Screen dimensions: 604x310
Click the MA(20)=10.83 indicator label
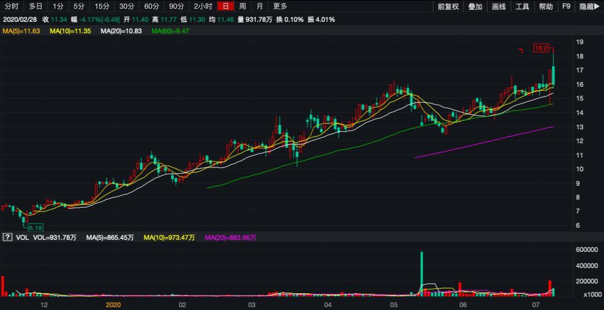pyautogui.click(x=121, y=31)
